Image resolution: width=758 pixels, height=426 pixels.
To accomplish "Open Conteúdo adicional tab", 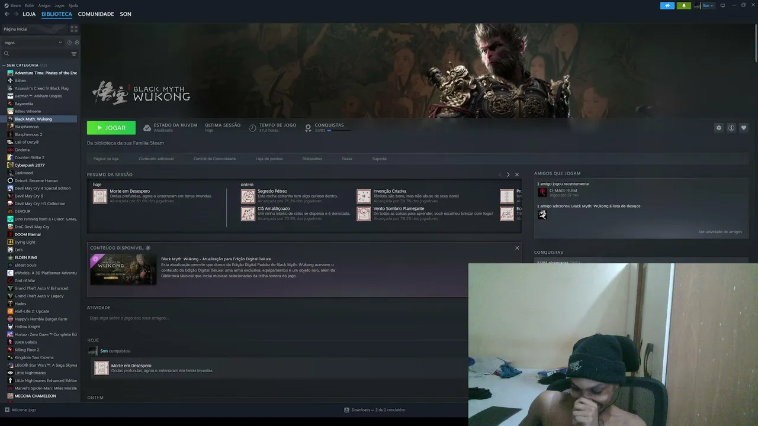I will click(156, 159).
